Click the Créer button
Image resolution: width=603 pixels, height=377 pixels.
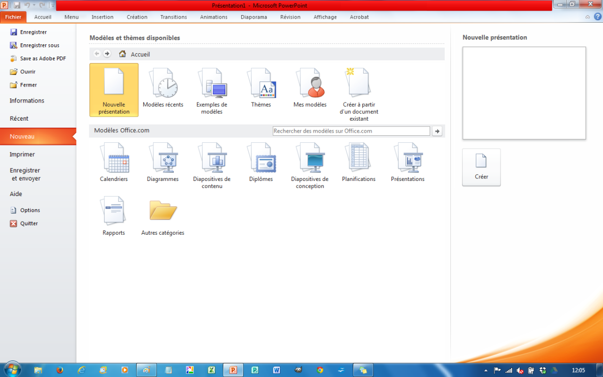coord(481,167)
